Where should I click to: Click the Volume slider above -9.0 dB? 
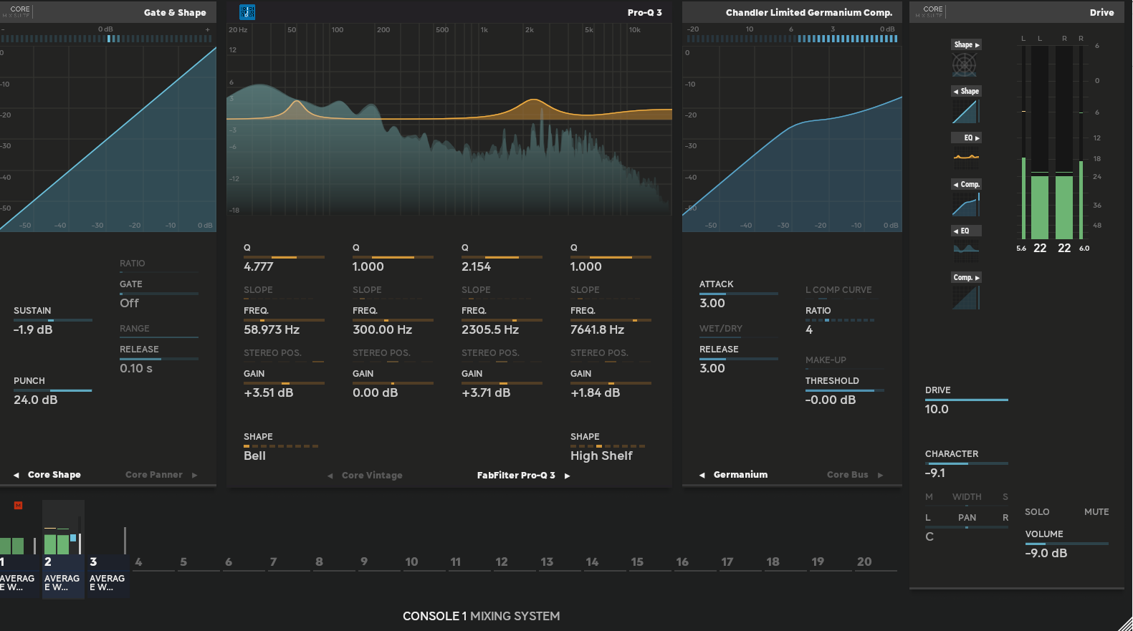pos(1067,544)
